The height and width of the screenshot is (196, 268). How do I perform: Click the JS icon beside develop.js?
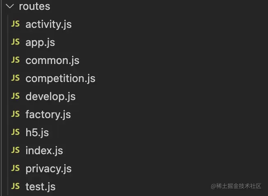tap(16, 96)
